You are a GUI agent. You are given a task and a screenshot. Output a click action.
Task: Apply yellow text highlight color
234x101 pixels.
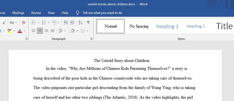click(x=9, y=31)
